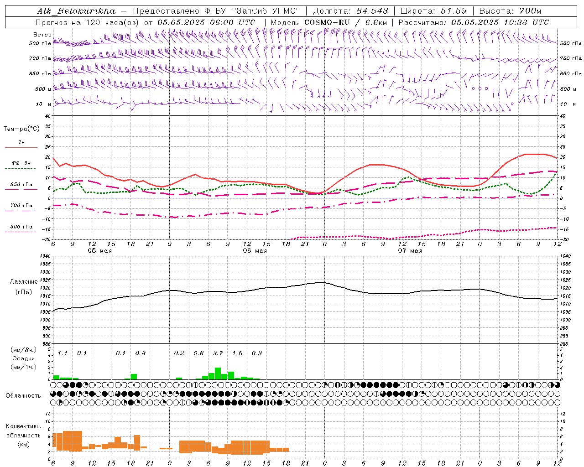Image resolution: width=584 pixels, height=467 pixels.
Task: Click the 1.6 precipitation value
Action: [x=237, y=353]
